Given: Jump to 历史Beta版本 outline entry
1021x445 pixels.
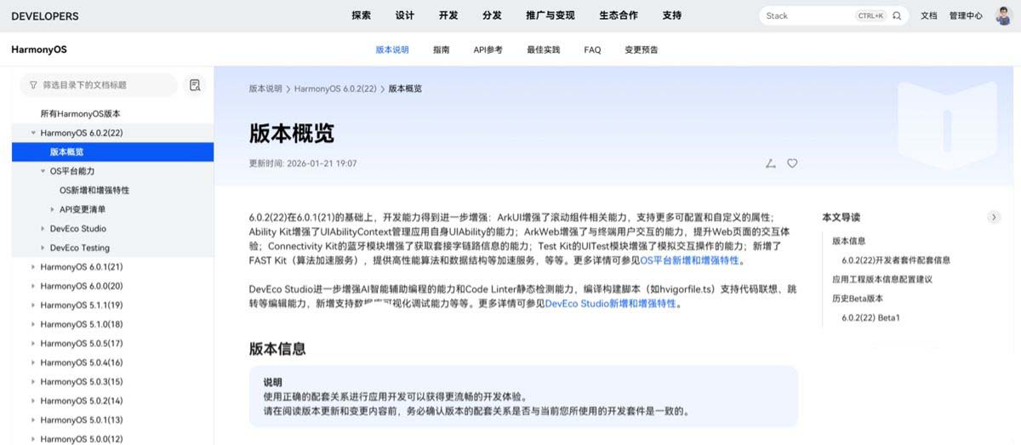Looking at the screenshot, I should (x=858, y=298).
